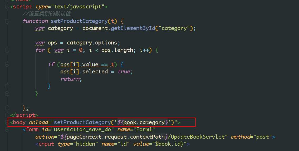Click the form tag name

pos(32,129)
